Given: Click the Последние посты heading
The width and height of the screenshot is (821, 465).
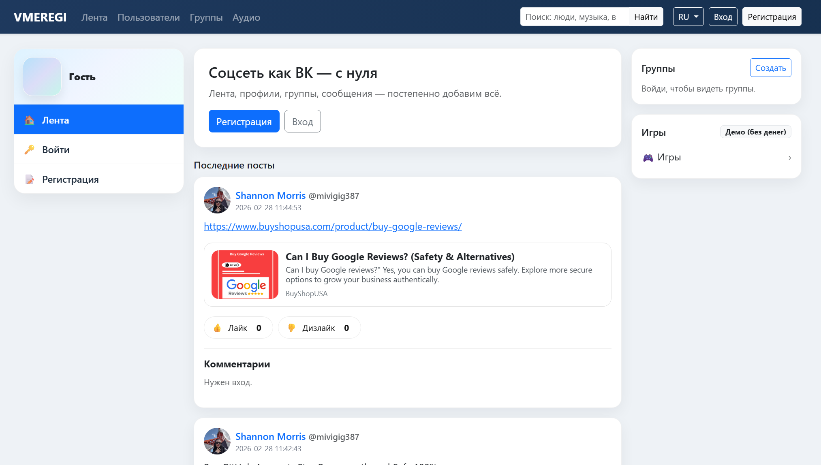Looking at the screenshot, I should coord(234,165).
